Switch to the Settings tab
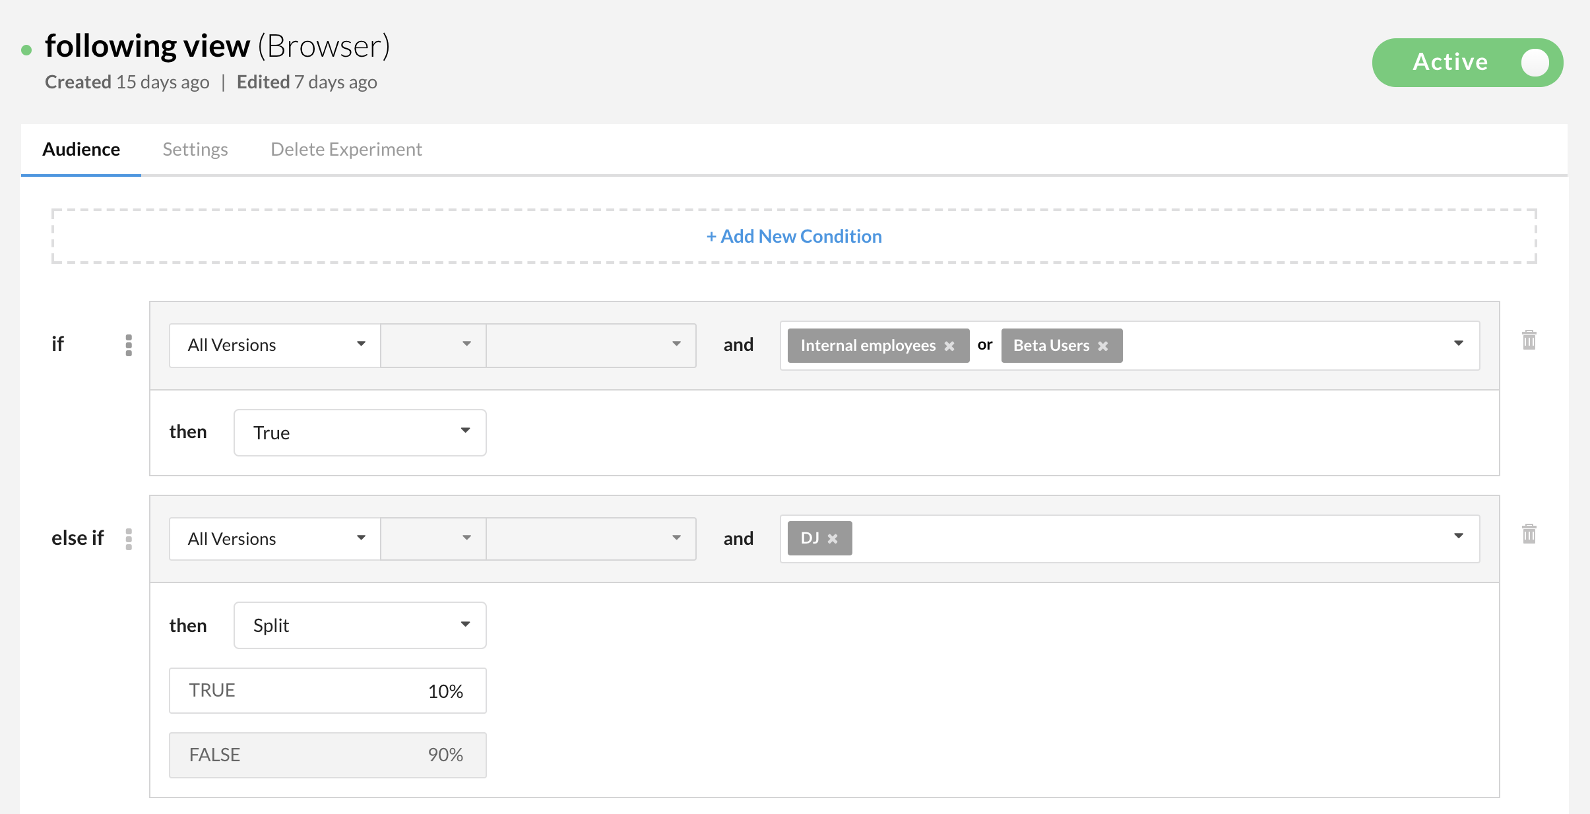The height and width of the screenshot is (814, 1590). 195,150
